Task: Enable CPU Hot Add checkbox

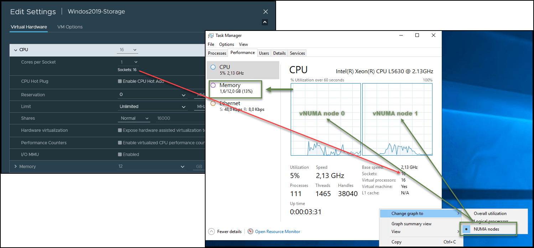Action: coord(120,81)
